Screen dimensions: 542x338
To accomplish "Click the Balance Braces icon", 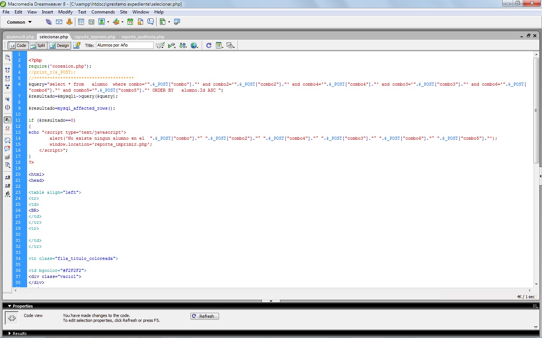I will (x=8, y=107).
